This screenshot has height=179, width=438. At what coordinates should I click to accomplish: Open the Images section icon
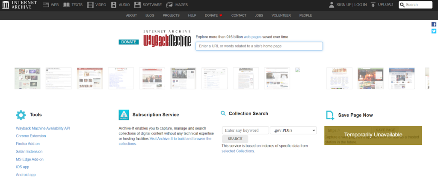(169, 5)
